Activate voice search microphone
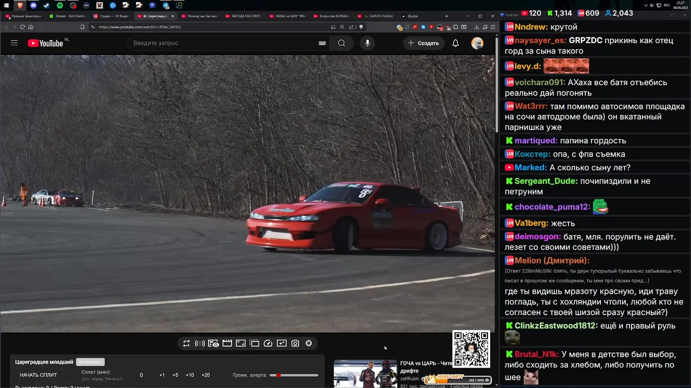Image resolution: width=691 pixels, height=388 pixels. (x=367, y=43)
